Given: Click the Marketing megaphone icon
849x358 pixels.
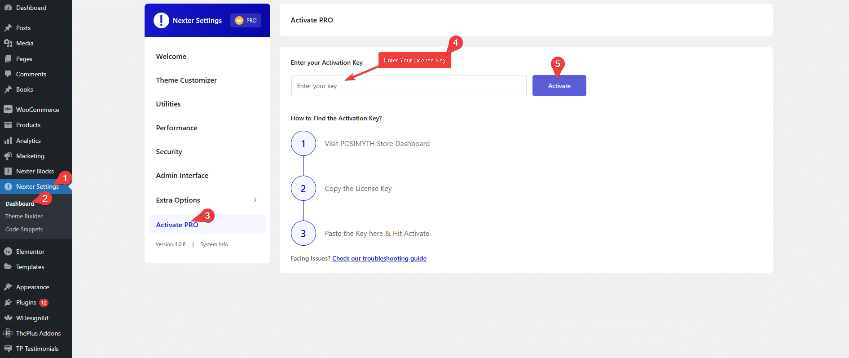Looking at the screenshot, I should [x=8, y=156].
